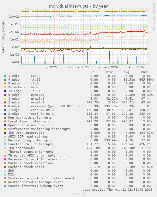Viewport: 157px width, 197px height.
Task: Click the ttyS0 blue legend color swatch
Action: (x=5, y=80)
